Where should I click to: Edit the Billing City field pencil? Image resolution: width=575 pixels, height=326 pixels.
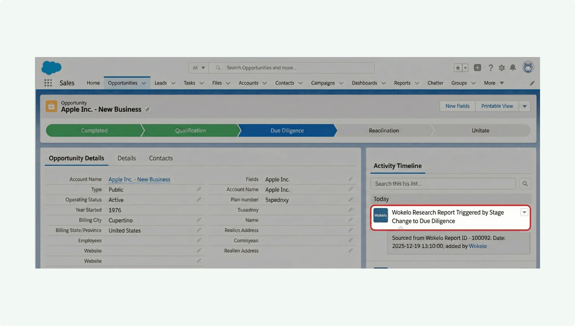pos(199,220)
